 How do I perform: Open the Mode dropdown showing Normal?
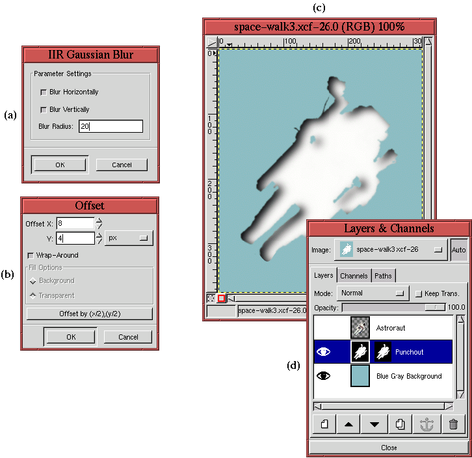click(372, 293)
